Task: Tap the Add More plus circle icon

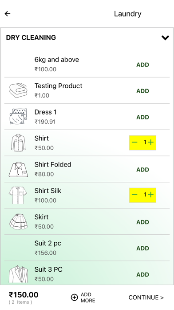Action: pos(74,298)
